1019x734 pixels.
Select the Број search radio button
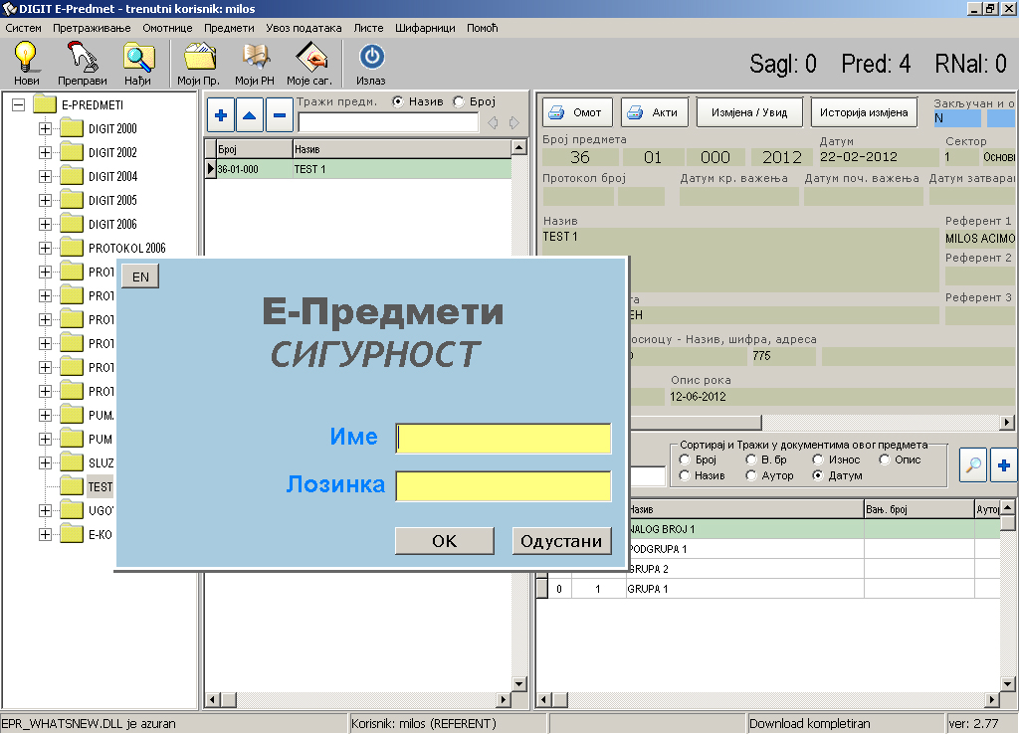[459, 101]
